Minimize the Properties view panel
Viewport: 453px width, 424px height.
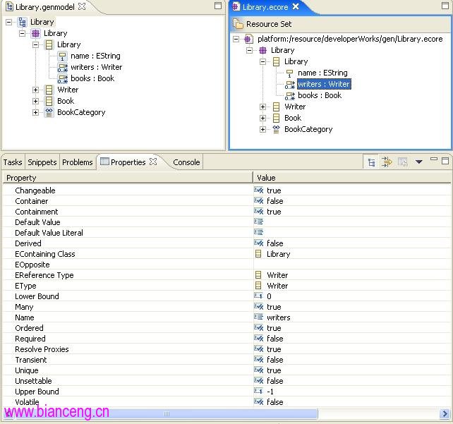[x=434, y=159]
